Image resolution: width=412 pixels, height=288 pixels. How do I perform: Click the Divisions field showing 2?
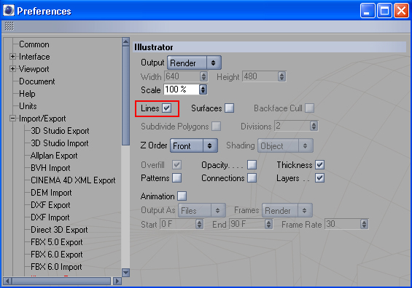[x=292, y=126]
